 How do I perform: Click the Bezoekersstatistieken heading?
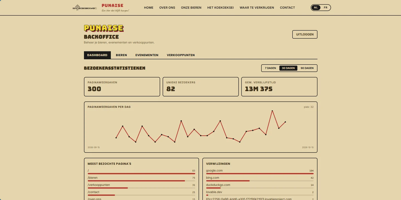(114, 68)
